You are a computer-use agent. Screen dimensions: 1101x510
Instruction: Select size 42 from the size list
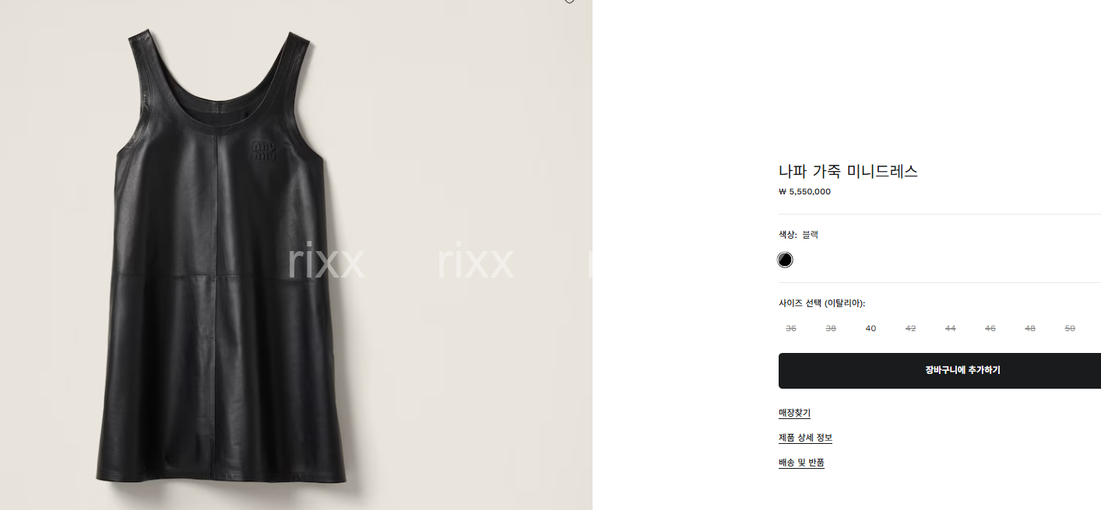pyautogui.click(x=910, y=328)
